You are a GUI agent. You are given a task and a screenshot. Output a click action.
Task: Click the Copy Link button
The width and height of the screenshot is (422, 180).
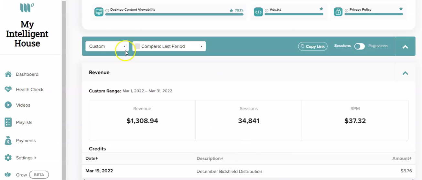click(313, 46)
